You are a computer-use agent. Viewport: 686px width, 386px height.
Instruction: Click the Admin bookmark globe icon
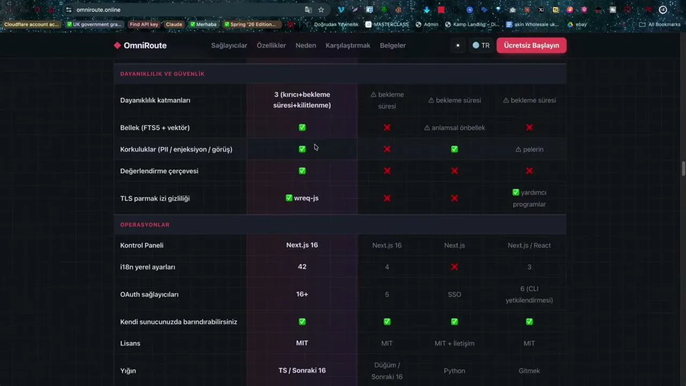click(x=419, y=24)
